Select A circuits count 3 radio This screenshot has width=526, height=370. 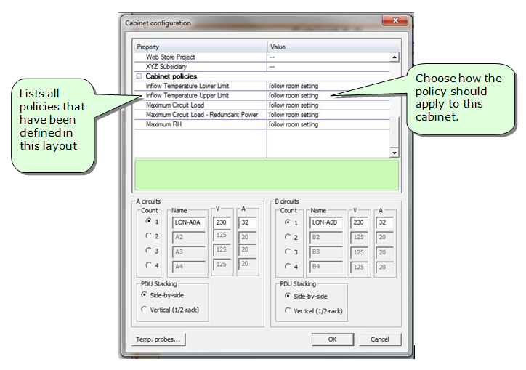tap(148, 251)
